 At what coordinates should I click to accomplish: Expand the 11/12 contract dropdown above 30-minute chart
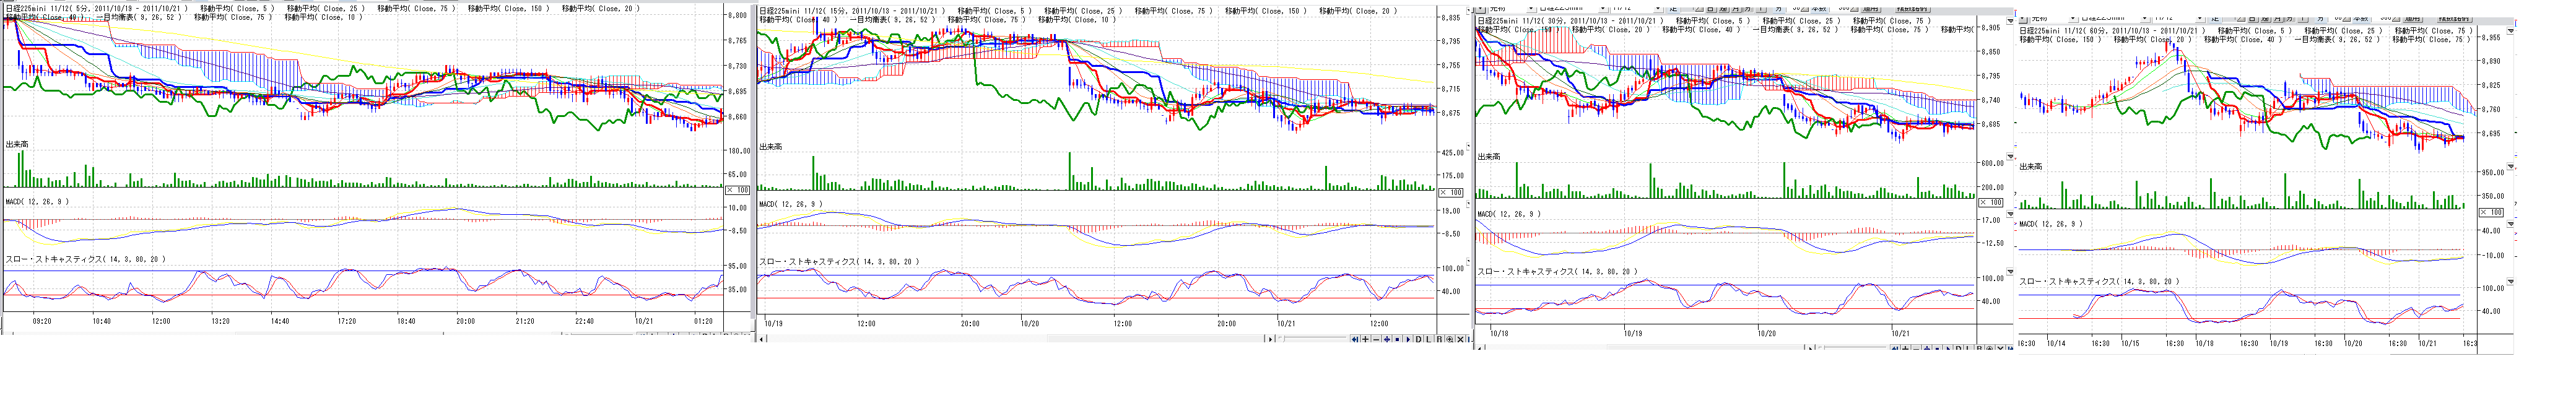tap(1658, 9)
